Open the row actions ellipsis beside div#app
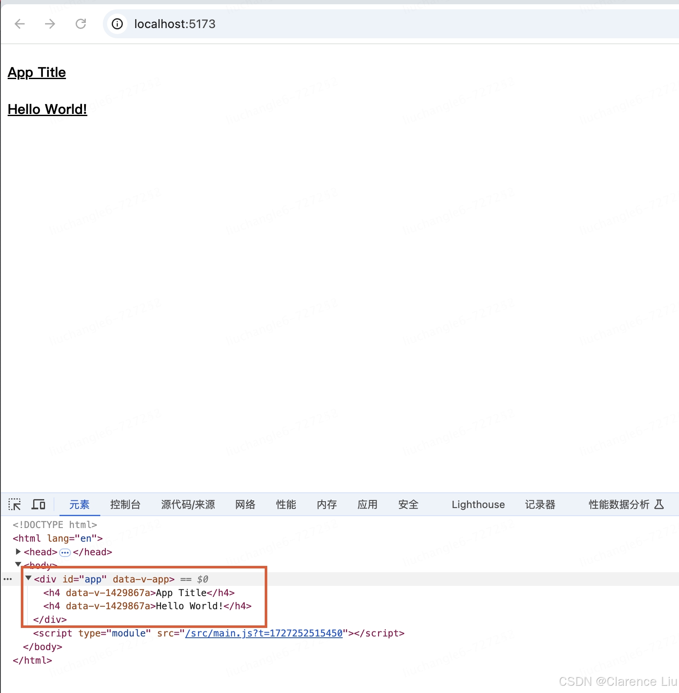 point(8,579)
